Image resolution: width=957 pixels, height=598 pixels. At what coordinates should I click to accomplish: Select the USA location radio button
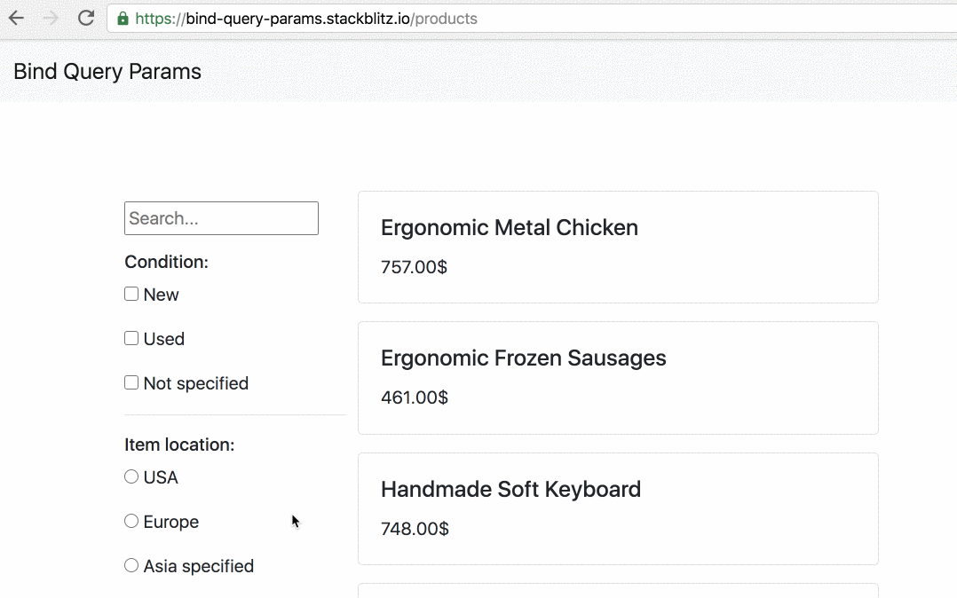(x=131, y=476)
